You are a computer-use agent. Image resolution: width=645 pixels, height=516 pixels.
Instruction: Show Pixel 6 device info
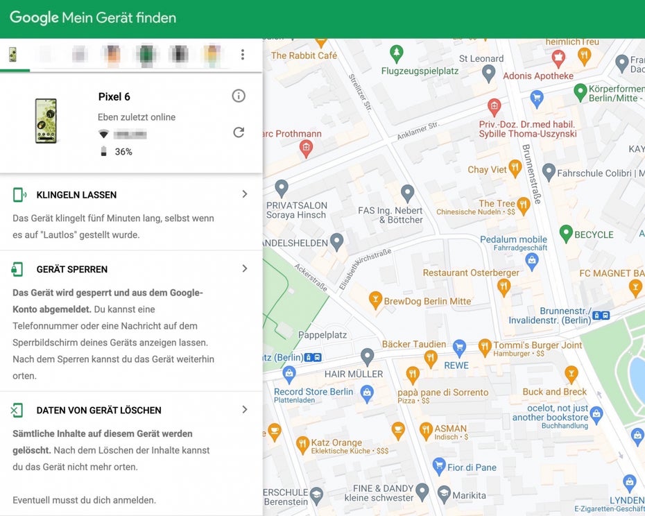coord(239,96)
